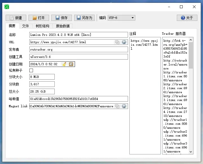Viewport: 203px width, 164px height.
Task: Click the Save (保存) floppy disk button
Action: pos(61,18)
